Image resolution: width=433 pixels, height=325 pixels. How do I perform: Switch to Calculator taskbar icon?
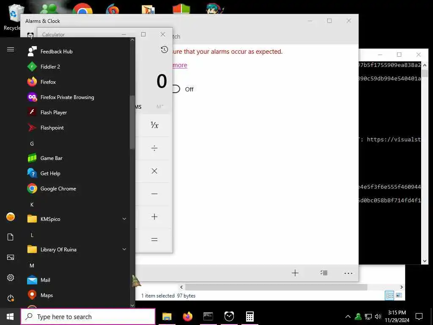click(x=249, y=317)
